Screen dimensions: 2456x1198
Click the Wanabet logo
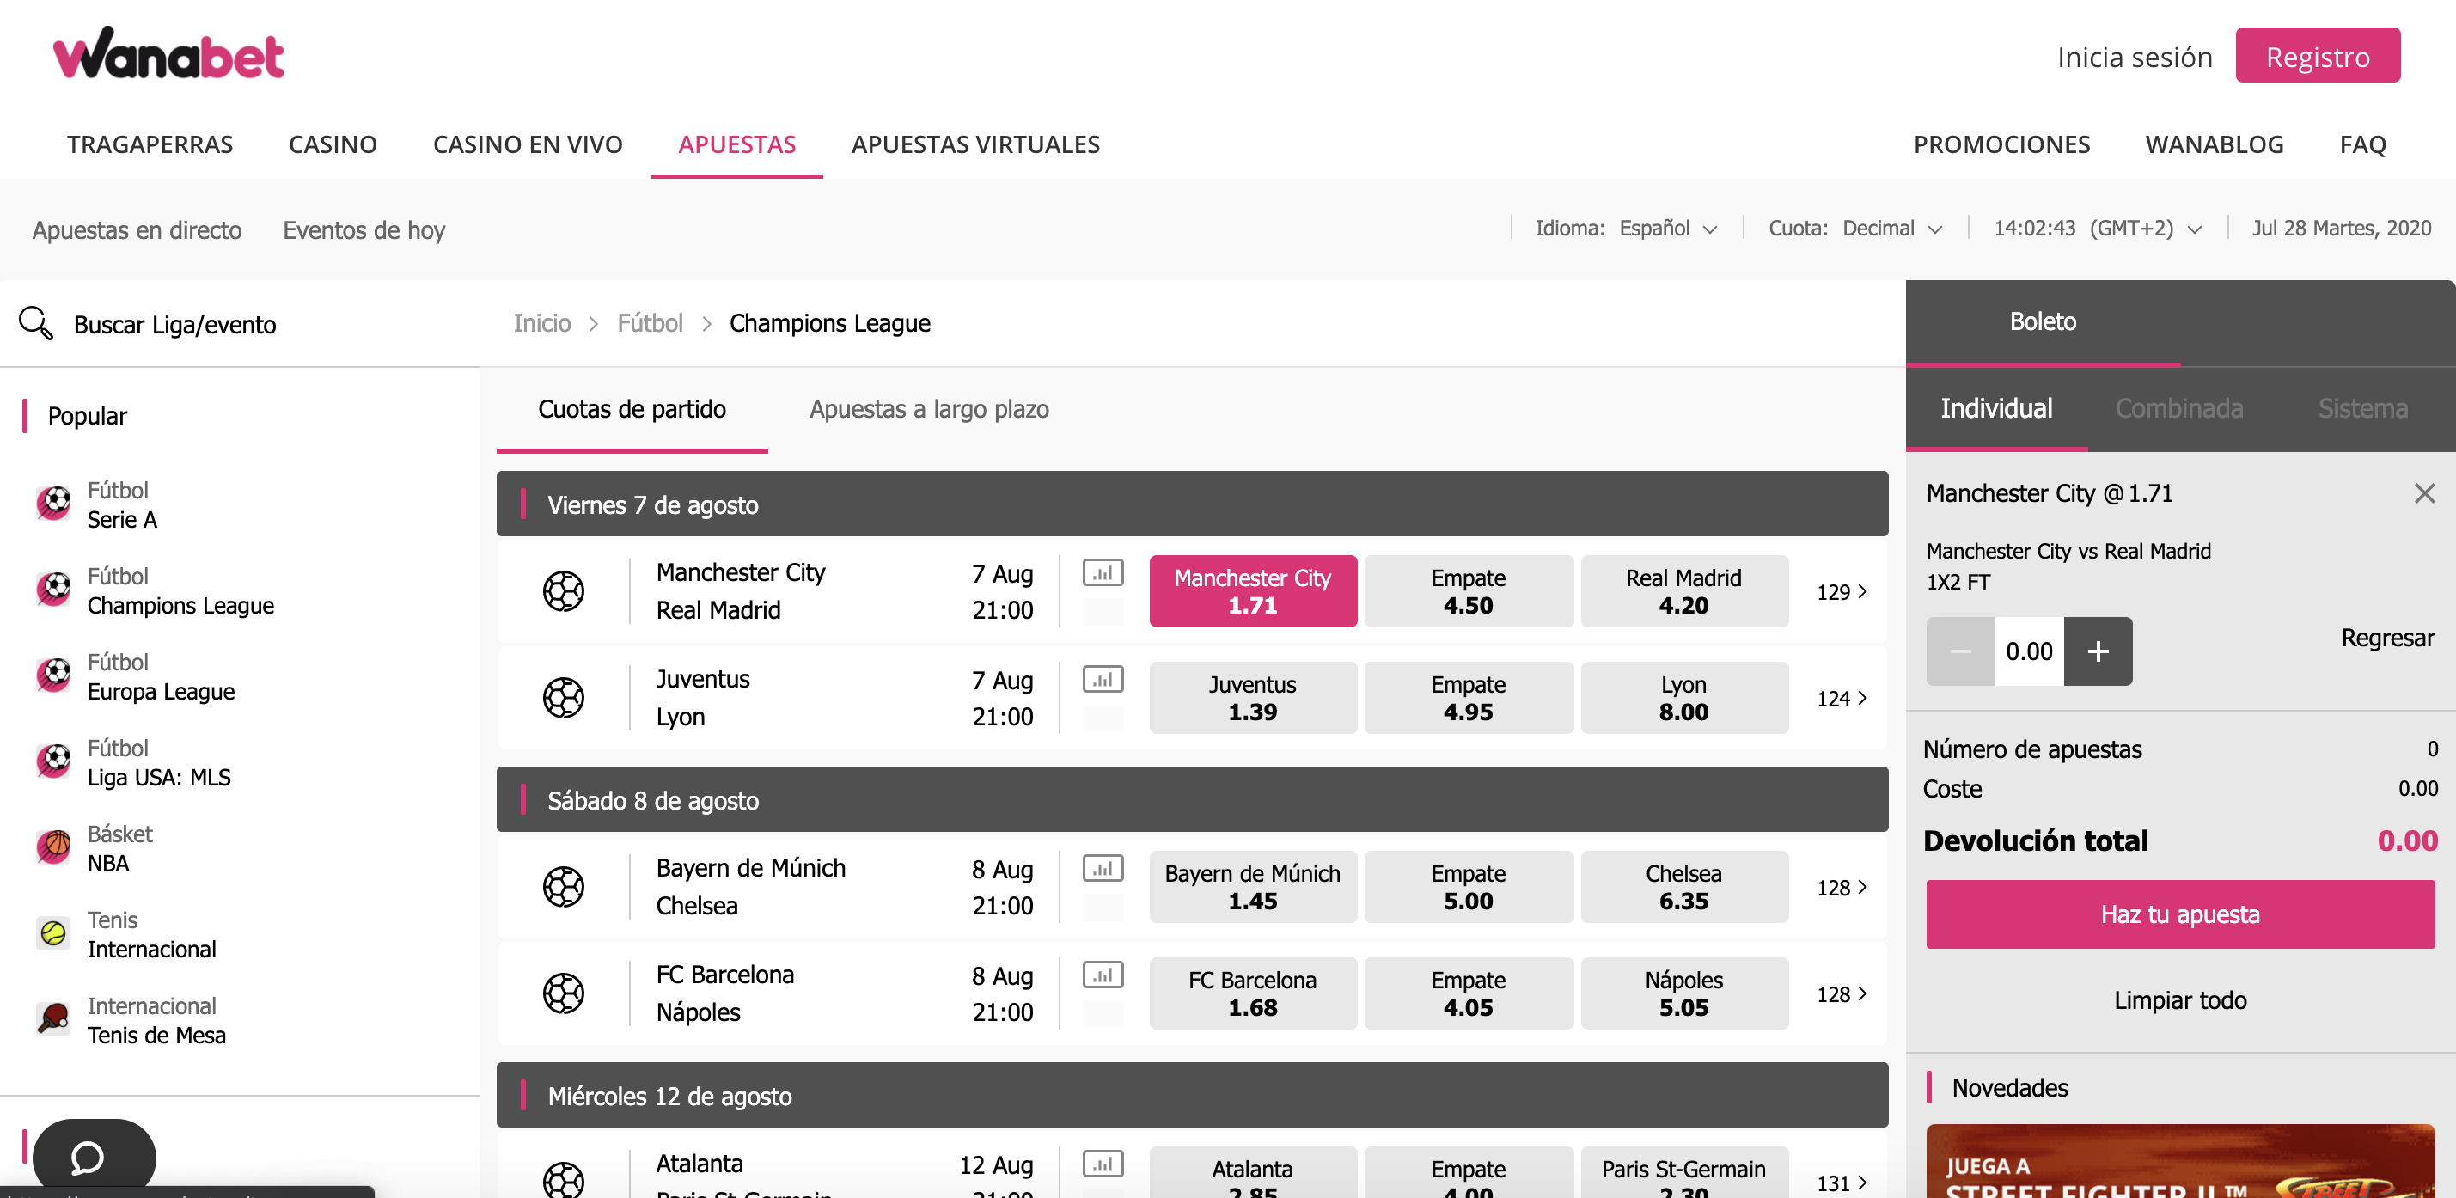pyautogui.click(x=168, y=53)
